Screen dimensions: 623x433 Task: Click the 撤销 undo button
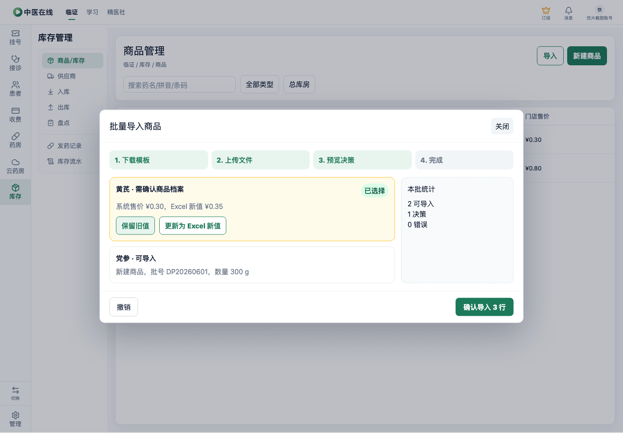pos(124,307)
